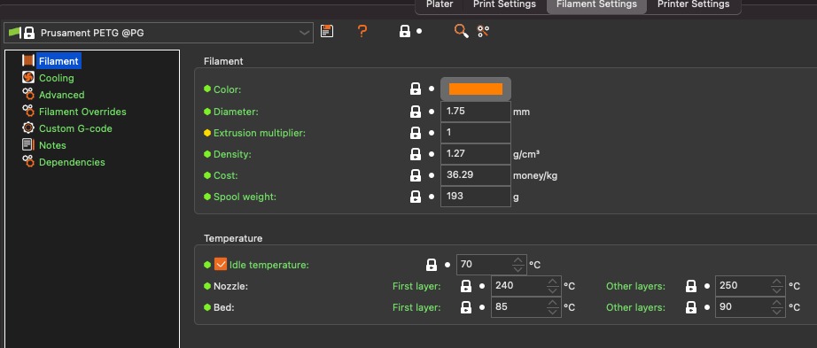
Task: Click the Idle temperature label
Action: pyautogui.click(x=268, y=265)
